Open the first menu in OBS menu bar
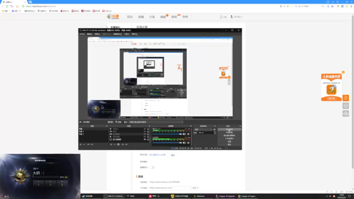This screenshot has height=199, width=354. click(82, 34)
